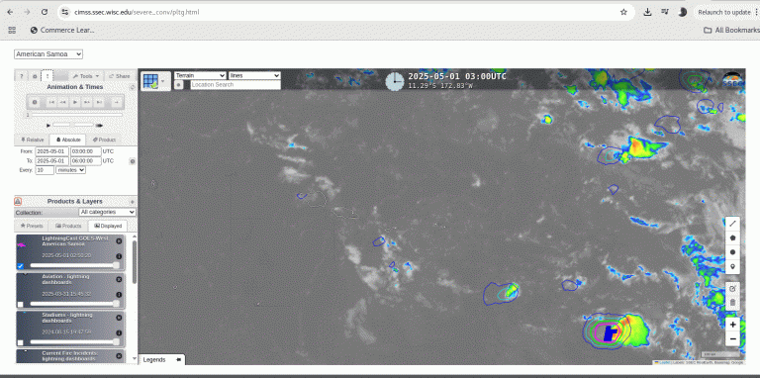
Task: Adjust the Aviation layer opacity slider
Action: tap(74, 304)
